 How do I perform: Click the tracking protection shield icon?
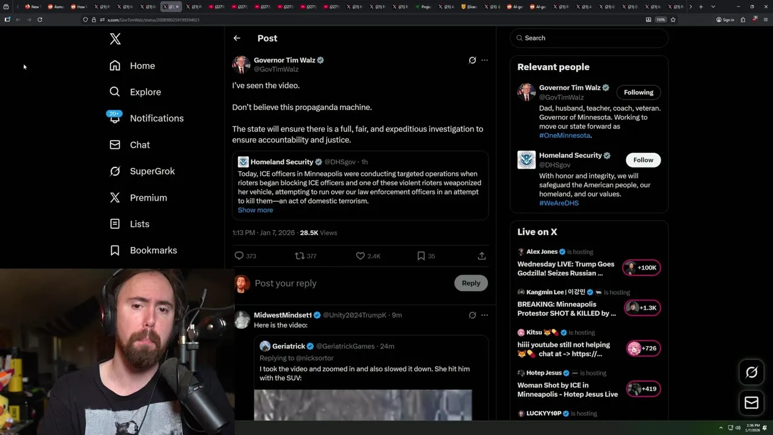point(85,20)
